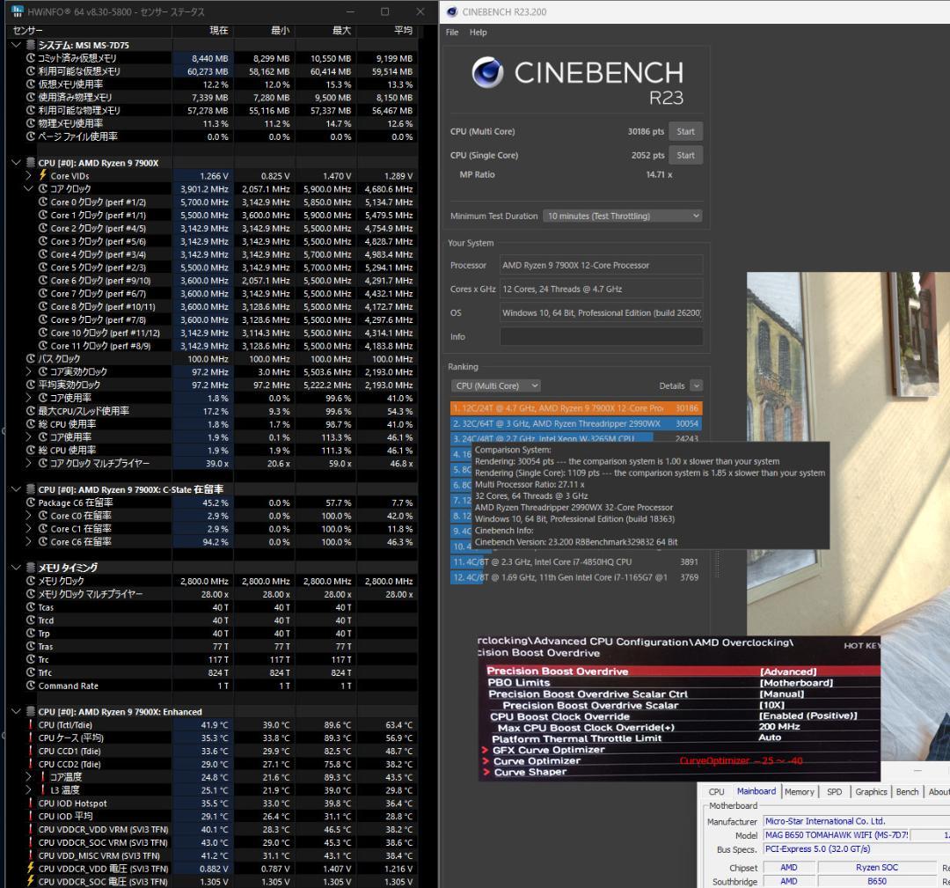Click the lightning bolt icon beside Core VIDs
The width and height of the screenshot is (950, 888).
43,176
